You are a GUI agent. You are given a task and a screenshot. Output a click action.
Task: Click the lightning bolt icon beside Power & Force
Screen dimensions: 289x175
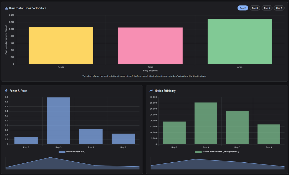(6, 91)
